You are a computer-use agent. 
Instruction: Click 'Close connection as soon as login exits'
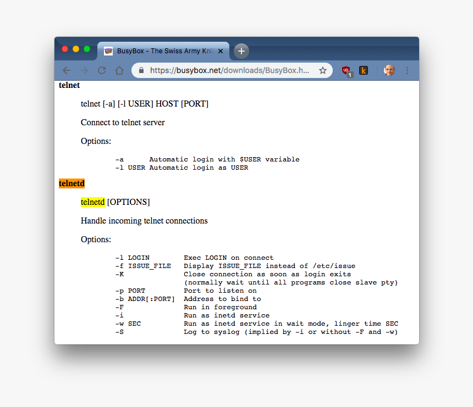click(x=267, y=275)
